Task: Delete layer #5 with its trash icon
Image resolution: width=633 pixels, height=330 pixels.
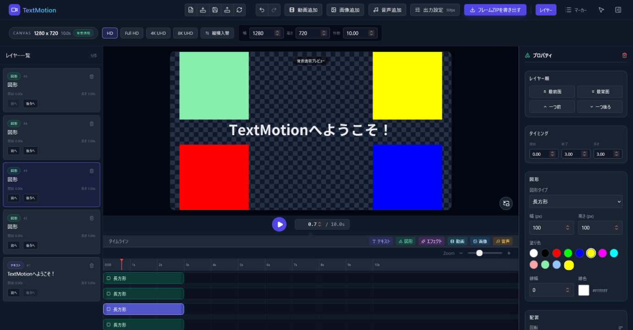Action: coord(92,77)
